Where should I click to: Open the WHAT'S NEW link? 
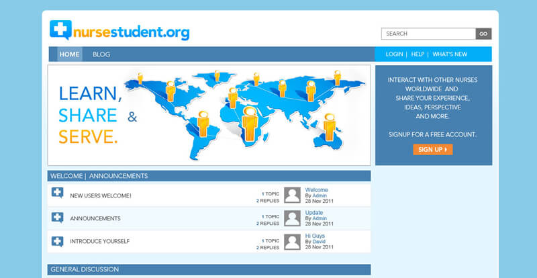450,54
